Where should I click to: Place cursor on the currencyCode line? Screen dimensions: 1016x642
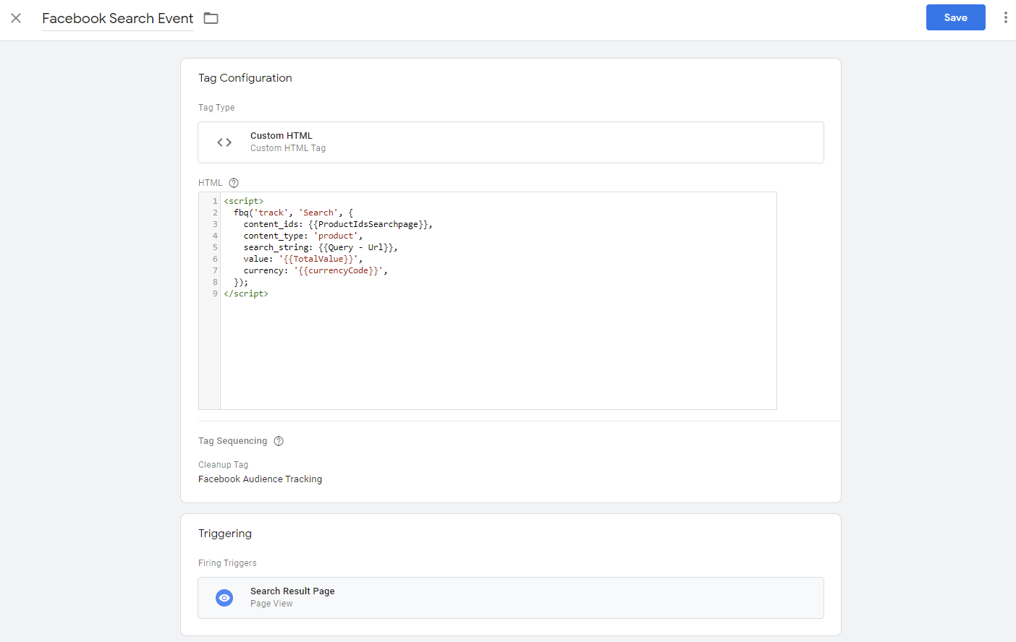315,270
